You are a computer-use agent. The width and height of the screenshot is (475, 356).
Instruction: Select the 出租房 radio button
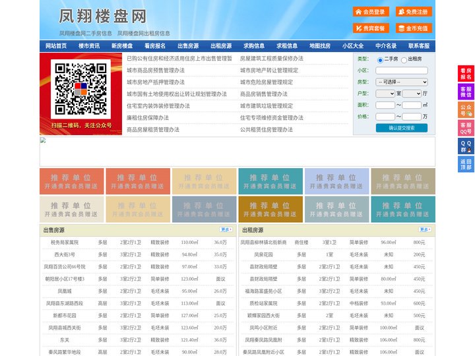pyautogui.click(x=404, y=60)
